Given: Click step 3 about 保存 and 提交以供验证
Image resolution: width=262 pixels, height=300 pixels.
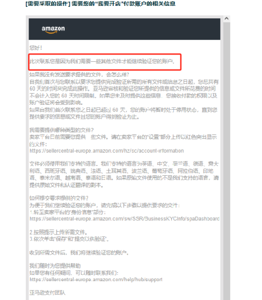Looking at the screenshot, I should (69, 239).
